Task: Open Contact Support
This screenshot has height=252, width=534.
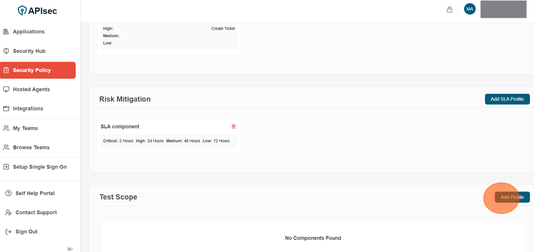Action: [36, 213]
